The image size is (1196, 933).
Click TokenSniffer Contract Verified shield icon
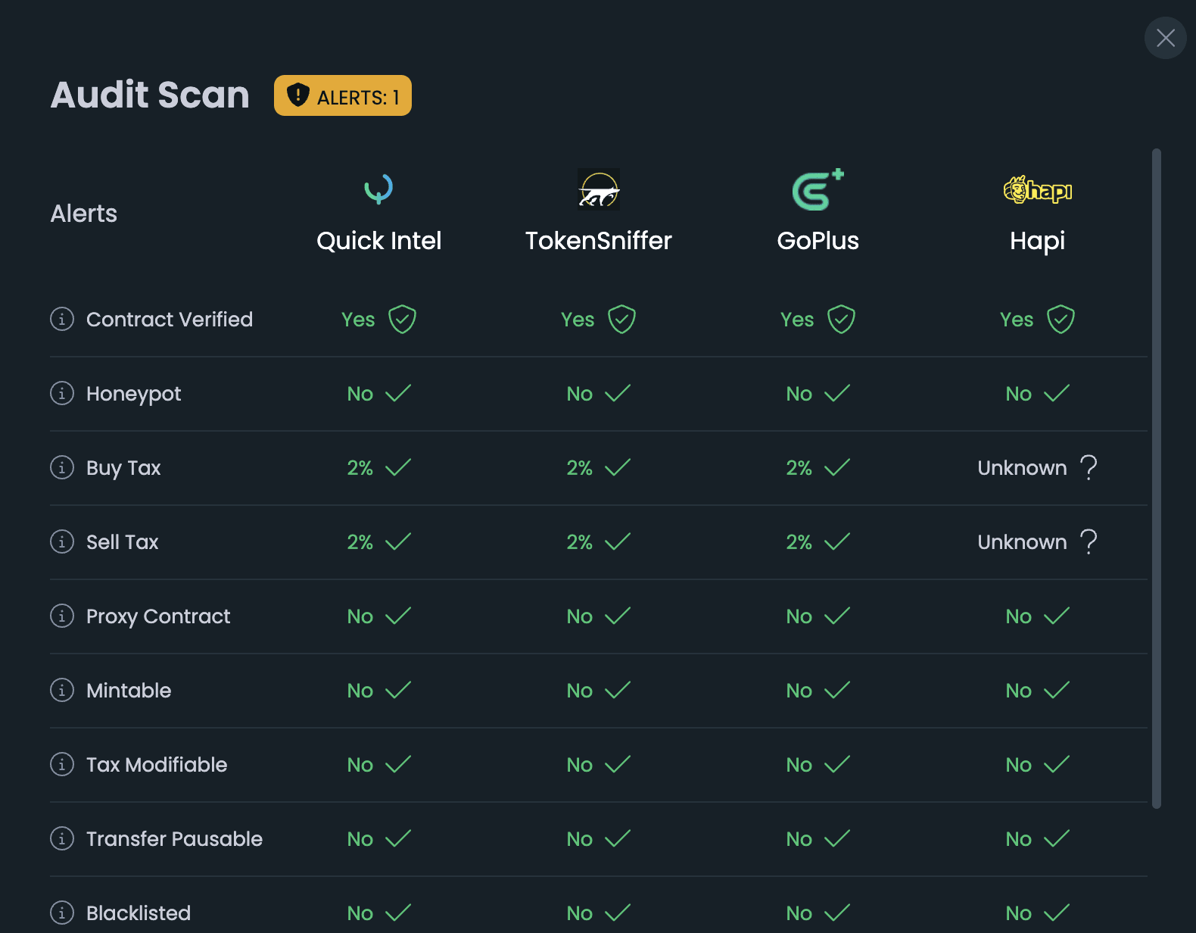pos(621,319)
